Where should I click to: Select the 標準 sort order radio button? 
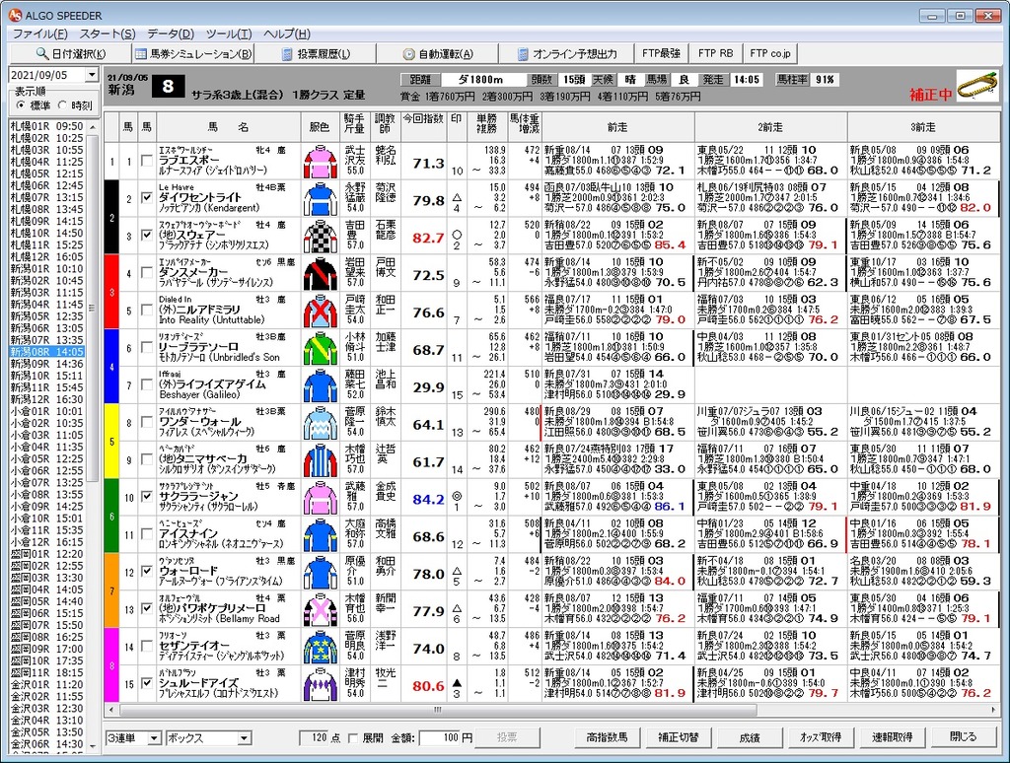point(22,104)
